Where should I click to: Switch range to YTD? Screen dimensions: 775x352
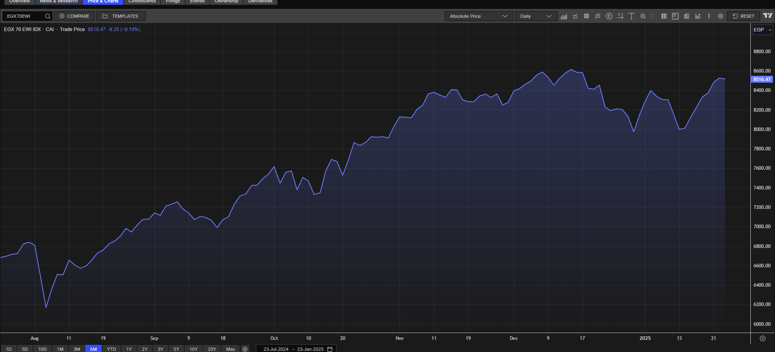111,349
